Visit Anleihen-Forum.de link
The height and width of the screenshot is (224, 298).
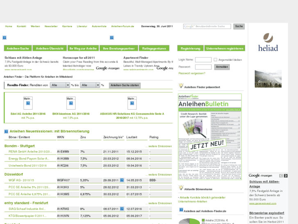point(123,26)
